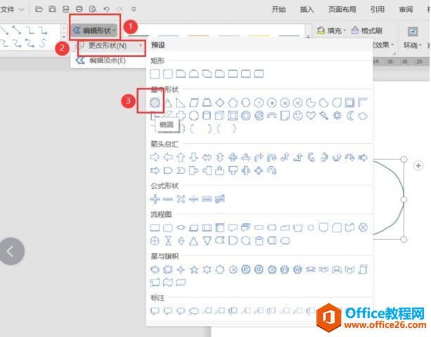Select the left arrow under 箭头总汇
Viewport: 431px width, 337px height.
[167, 157]
